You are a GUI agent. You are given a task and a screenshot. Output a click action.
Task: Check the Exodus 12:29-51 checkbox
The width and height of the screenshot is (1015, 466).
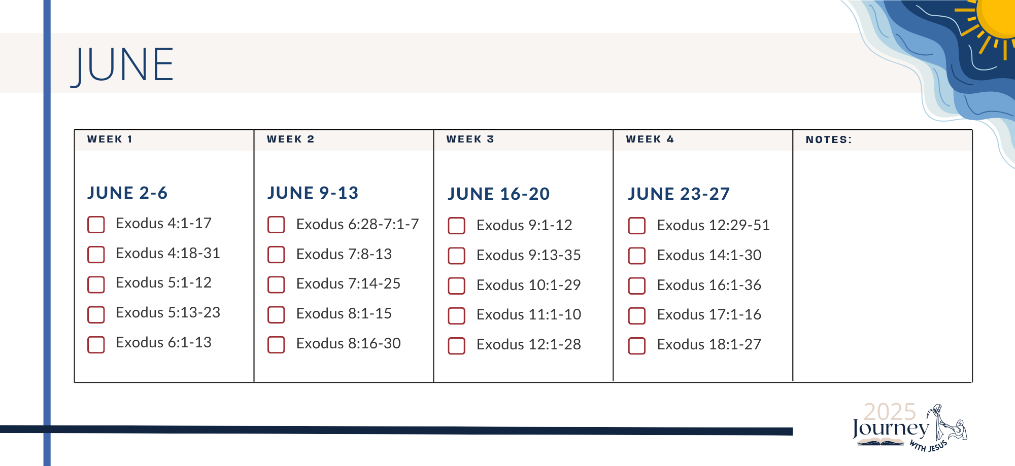[637, 226]
